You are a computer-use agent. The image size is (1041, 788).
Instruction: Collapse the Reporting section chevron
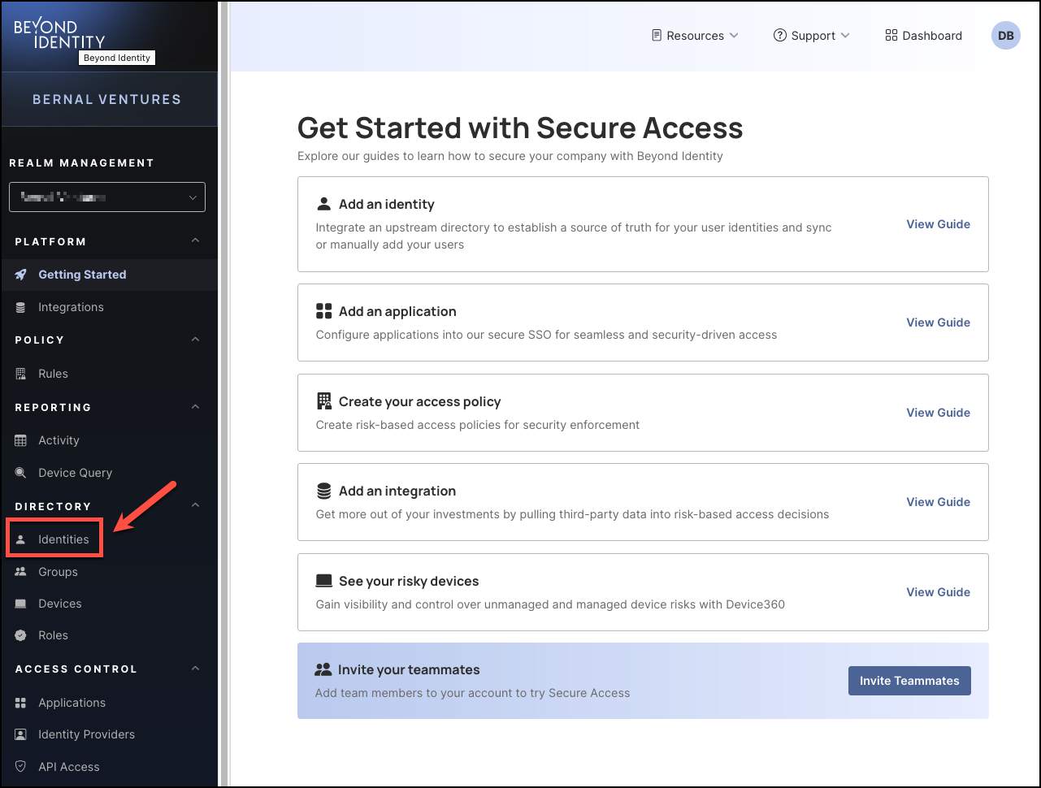(x=195, y=406)
